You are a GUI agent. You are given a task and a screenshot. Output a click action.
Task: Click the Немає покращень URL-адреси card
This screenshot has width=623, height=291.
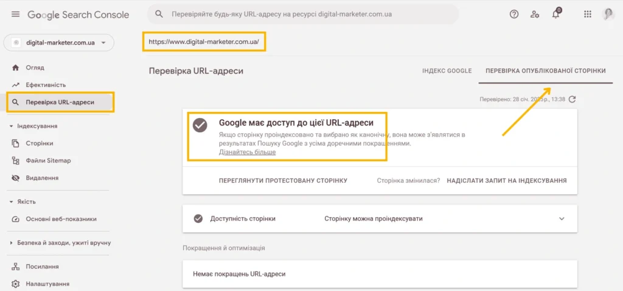[380, 274]
